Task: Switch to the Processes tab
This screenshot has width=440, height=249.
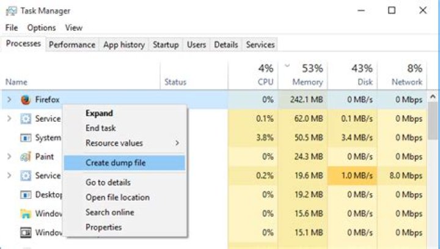Action: [x=23, y=43]
